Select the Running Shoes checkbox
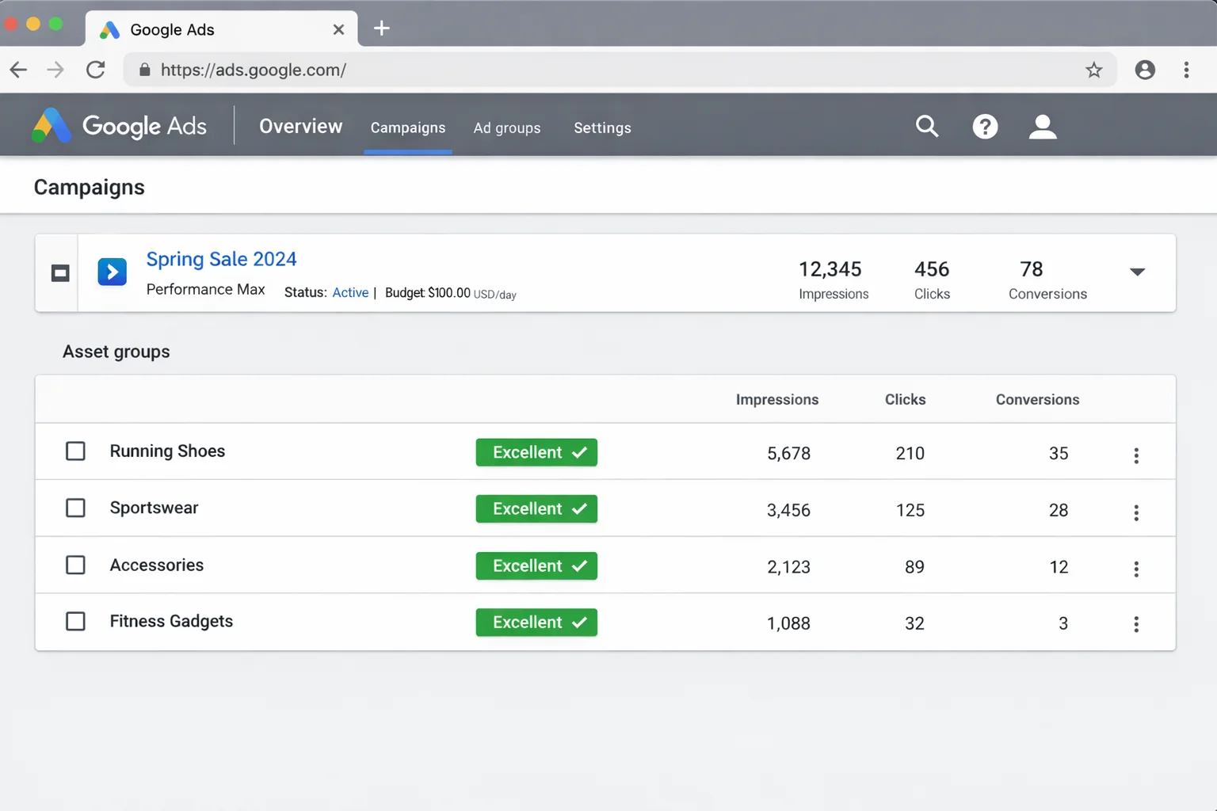The height and width of the screenshot is (811, 1217). click(75, 451)
